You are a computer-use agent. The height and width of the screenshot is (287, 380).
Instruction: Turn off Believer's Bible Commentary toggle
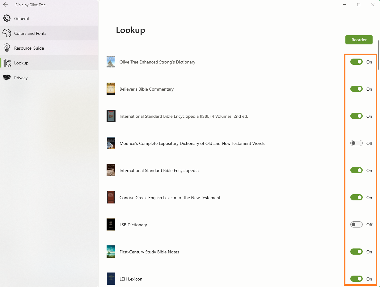[357, 89]
